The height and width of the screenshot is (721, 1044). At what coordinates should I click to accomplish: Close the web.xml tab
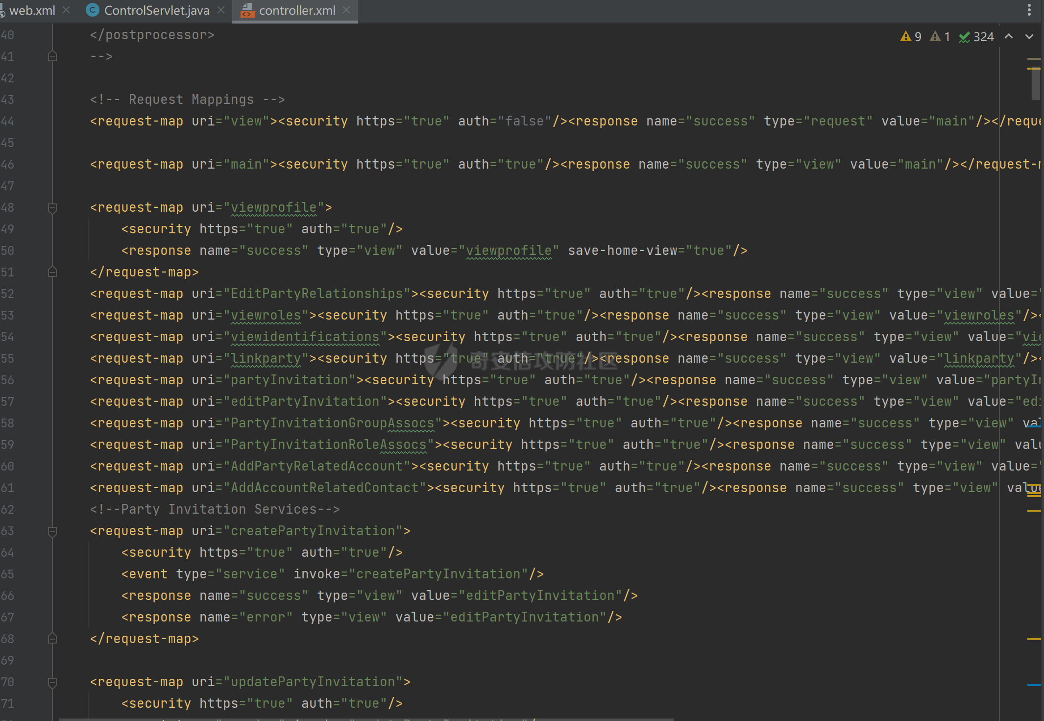(x=67, y=10)
